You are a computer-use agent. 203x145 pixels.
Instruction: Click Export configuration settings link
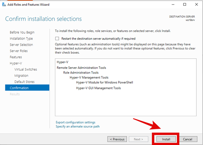76,122
